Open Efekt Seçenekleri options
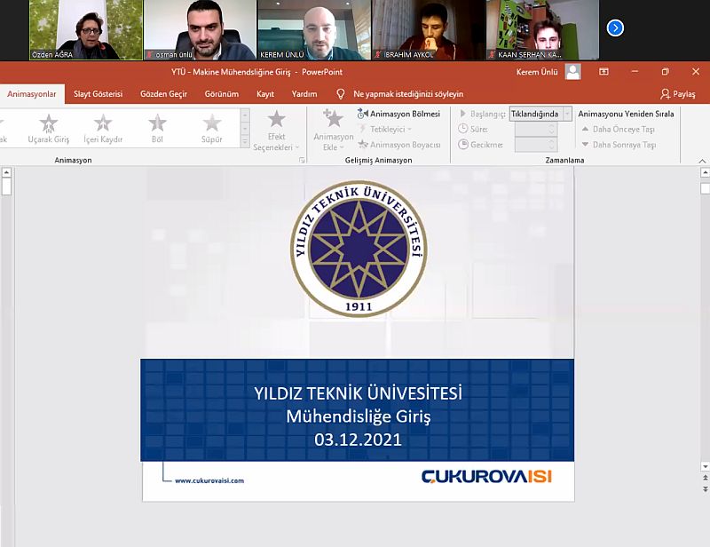 (276, 131)
